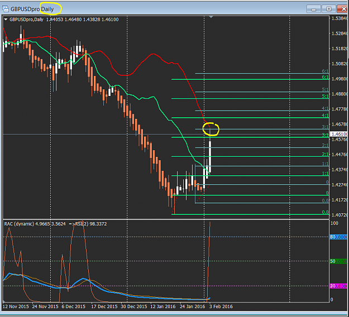Click the 1.4172 price axis label

pyautogui.click(x=340, y=200)
